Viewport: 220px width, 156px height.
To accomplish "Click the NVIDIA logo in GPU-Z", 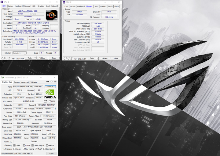I will [x=50, y=94].
